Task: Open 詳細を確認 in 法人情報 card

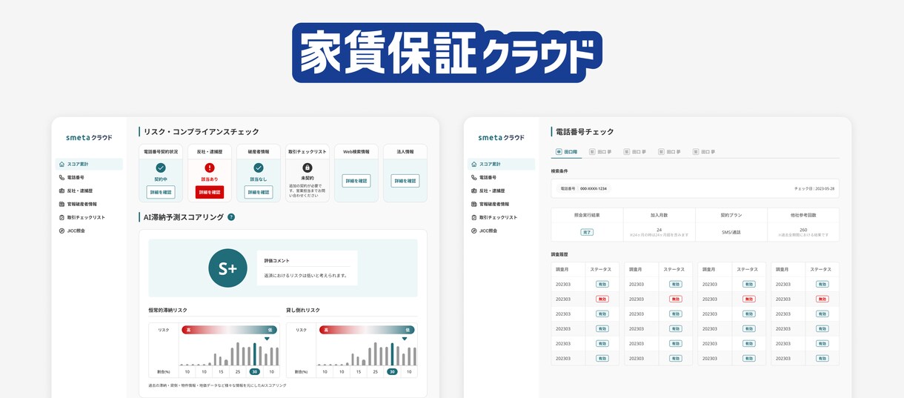Action: point(405,181)
